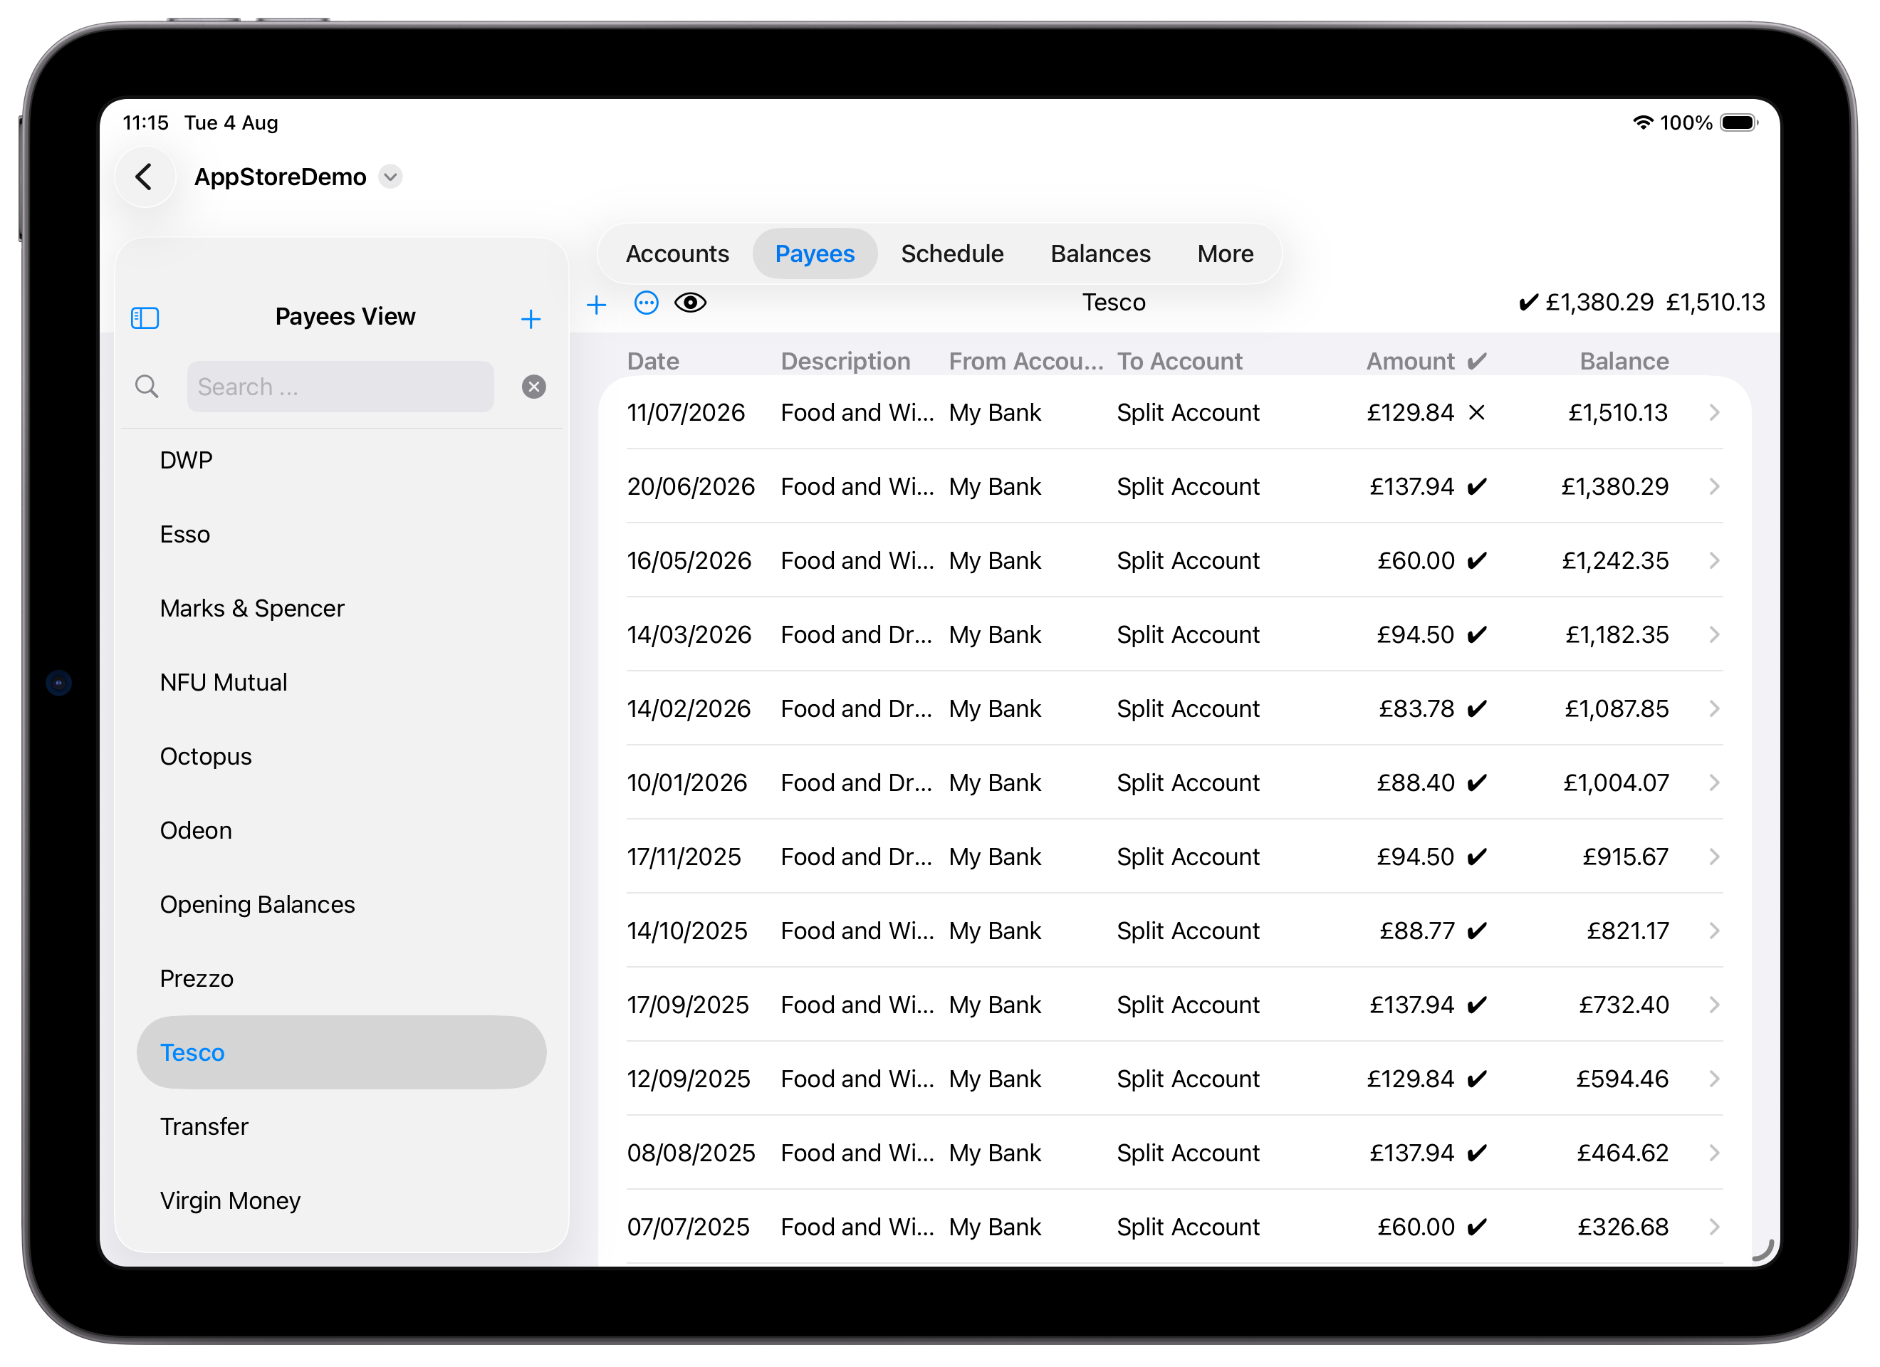The width and height of the screenshot is (1880, 1367).
Task: Open 20/06/2026 transaction details chevron
Action: pyautogui.click(x=1714, y=486)
